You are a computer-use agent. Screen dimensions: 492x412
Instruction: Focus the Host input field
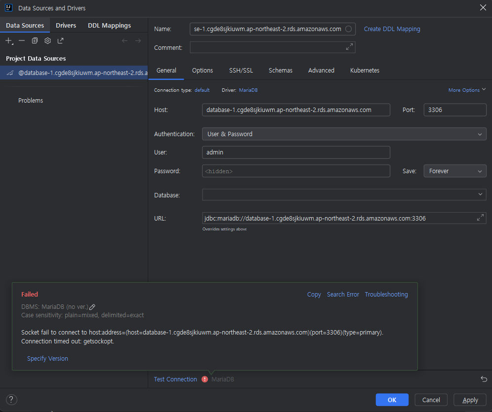coord(296,110)
